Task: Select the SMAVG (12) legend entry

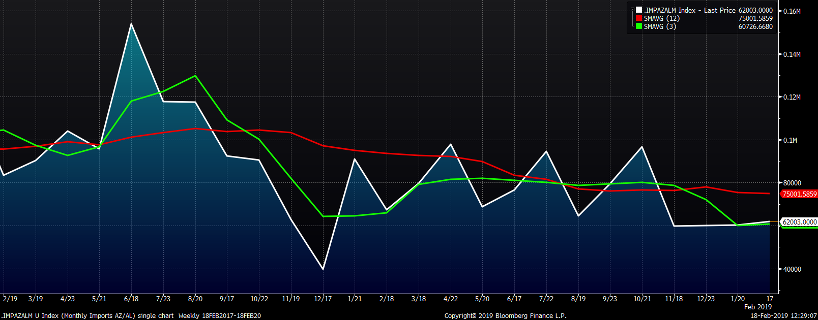Action: click(x=661, y=18)
